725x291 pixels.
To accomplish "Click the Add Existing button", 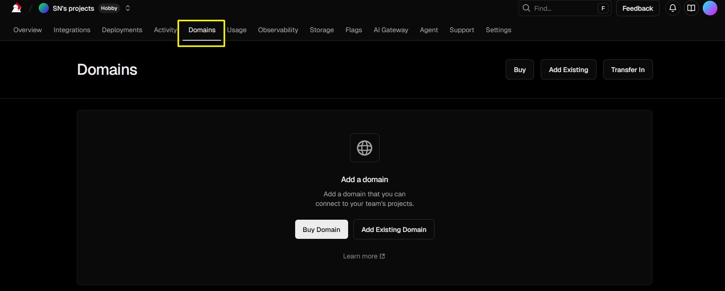I will coord(568,69).
